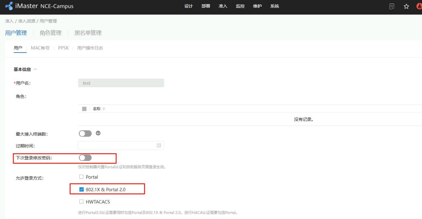Toggle the 最大接入终端数 switch
The image size is (422, 219).
[85, 133]
